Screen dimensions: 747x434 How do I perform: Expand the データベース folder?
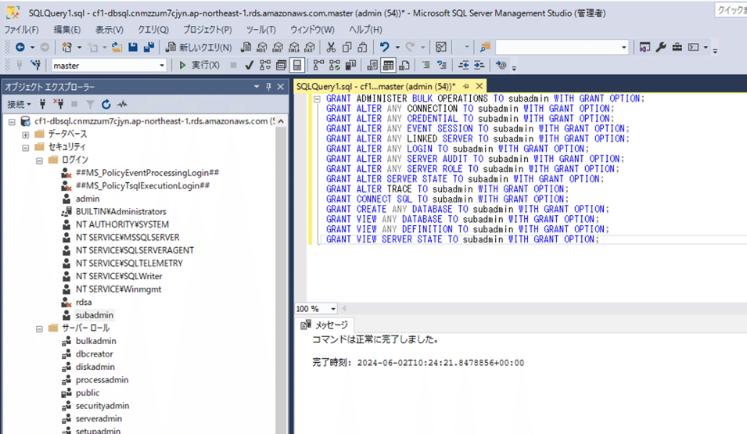coord(26,135)
